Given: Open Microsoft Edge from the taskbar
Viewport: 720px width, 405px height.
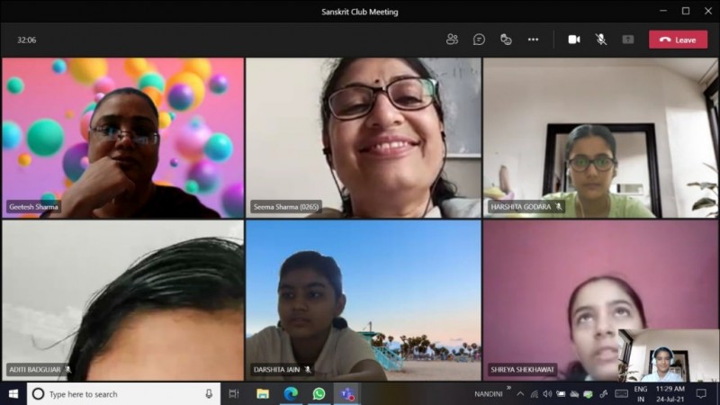Looking at the screenshot, I should 291,394.
